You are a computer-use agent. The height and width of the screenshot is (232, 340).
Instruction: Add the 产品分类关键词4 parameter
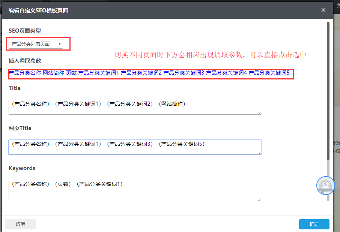(x=226, y=73)
